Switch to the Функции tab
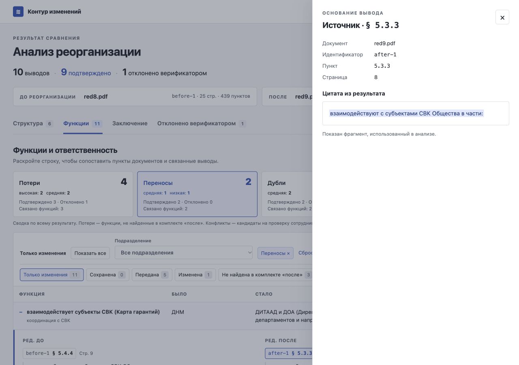The image size is (519, 365). pyautogui.click(x=83, y=124)
